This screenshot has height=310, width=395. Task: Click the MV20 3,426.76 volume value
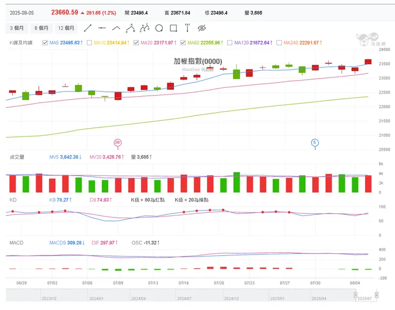tap(107, 157)
